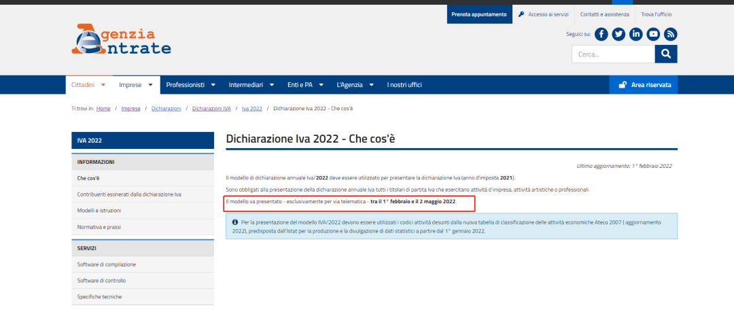Click the padlock icon in Area riservata
This screenshot has width=734, height=310.
(x=623, y=85)
